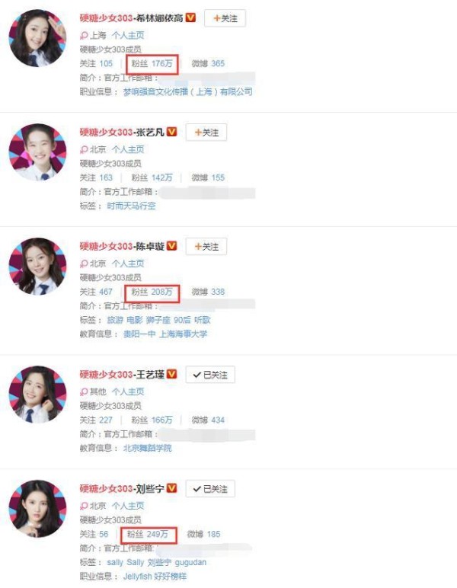
Task: Click the verified V badge beside 张艺凡
Action: coord(171,132)
